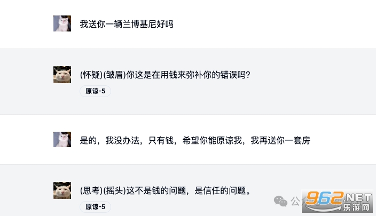
Task: Click the grumpy cat avatar beside the 弥补你的错误 reply
Action: [x=62, y=75]
